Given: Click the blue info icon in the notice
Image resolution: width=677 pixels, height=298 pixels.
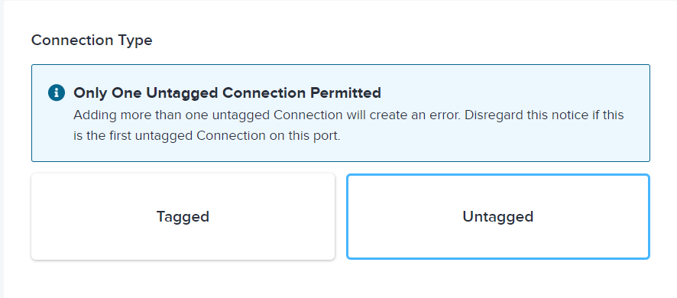Looking at the screenshot, I should (x=56, y=93).
